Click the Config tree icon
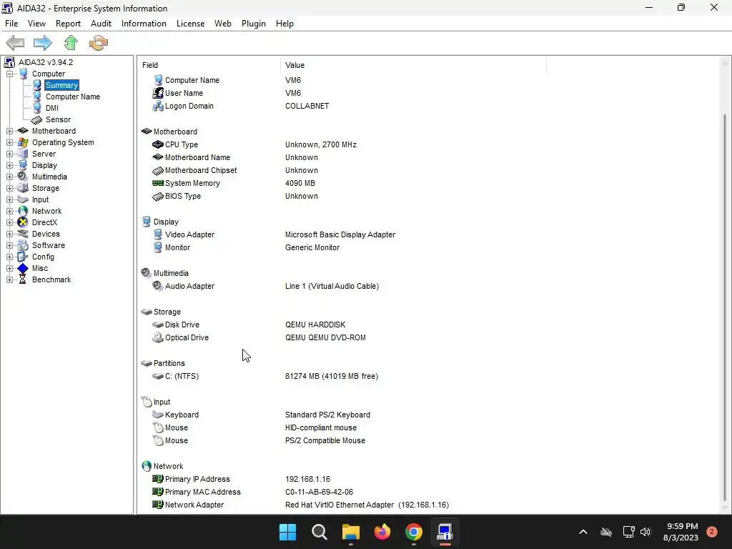 pyautogui.click(x=22, y=257)
